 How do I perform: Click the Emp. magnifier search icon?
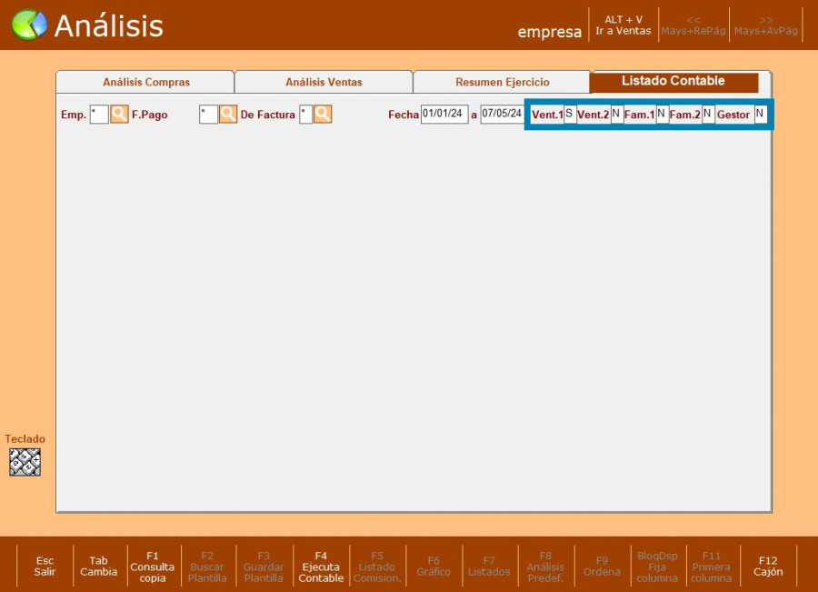click(x=119, y=115)
